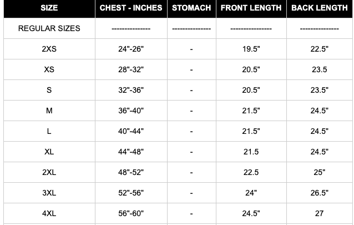354x225 pixels.
Task: Select the BACK LENGTH header cell
Action: tap(319, 8)
